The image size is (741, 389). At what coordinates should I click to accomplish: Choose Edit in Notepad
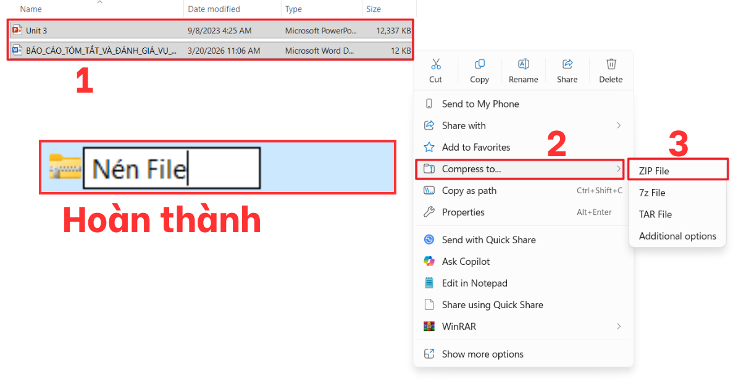(x=523, y=283)
